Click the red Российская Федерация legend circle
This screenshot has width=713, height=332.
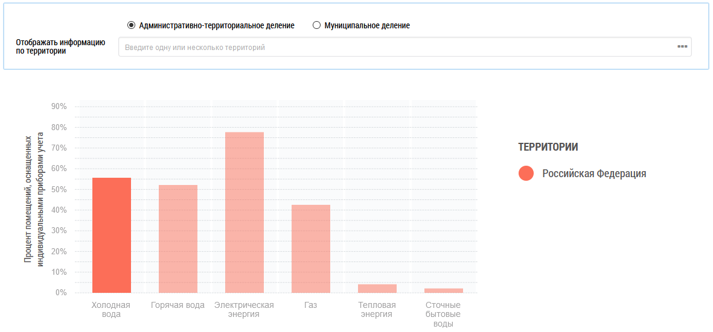click(x=526, y=174)
